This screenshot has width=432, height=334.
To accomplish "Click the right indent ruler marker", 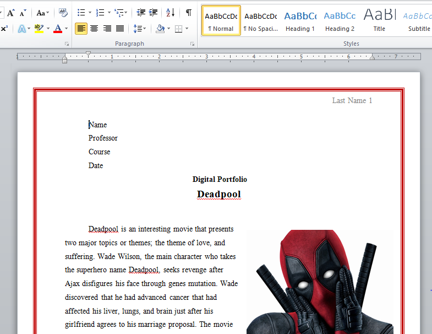I will point(372,57).
